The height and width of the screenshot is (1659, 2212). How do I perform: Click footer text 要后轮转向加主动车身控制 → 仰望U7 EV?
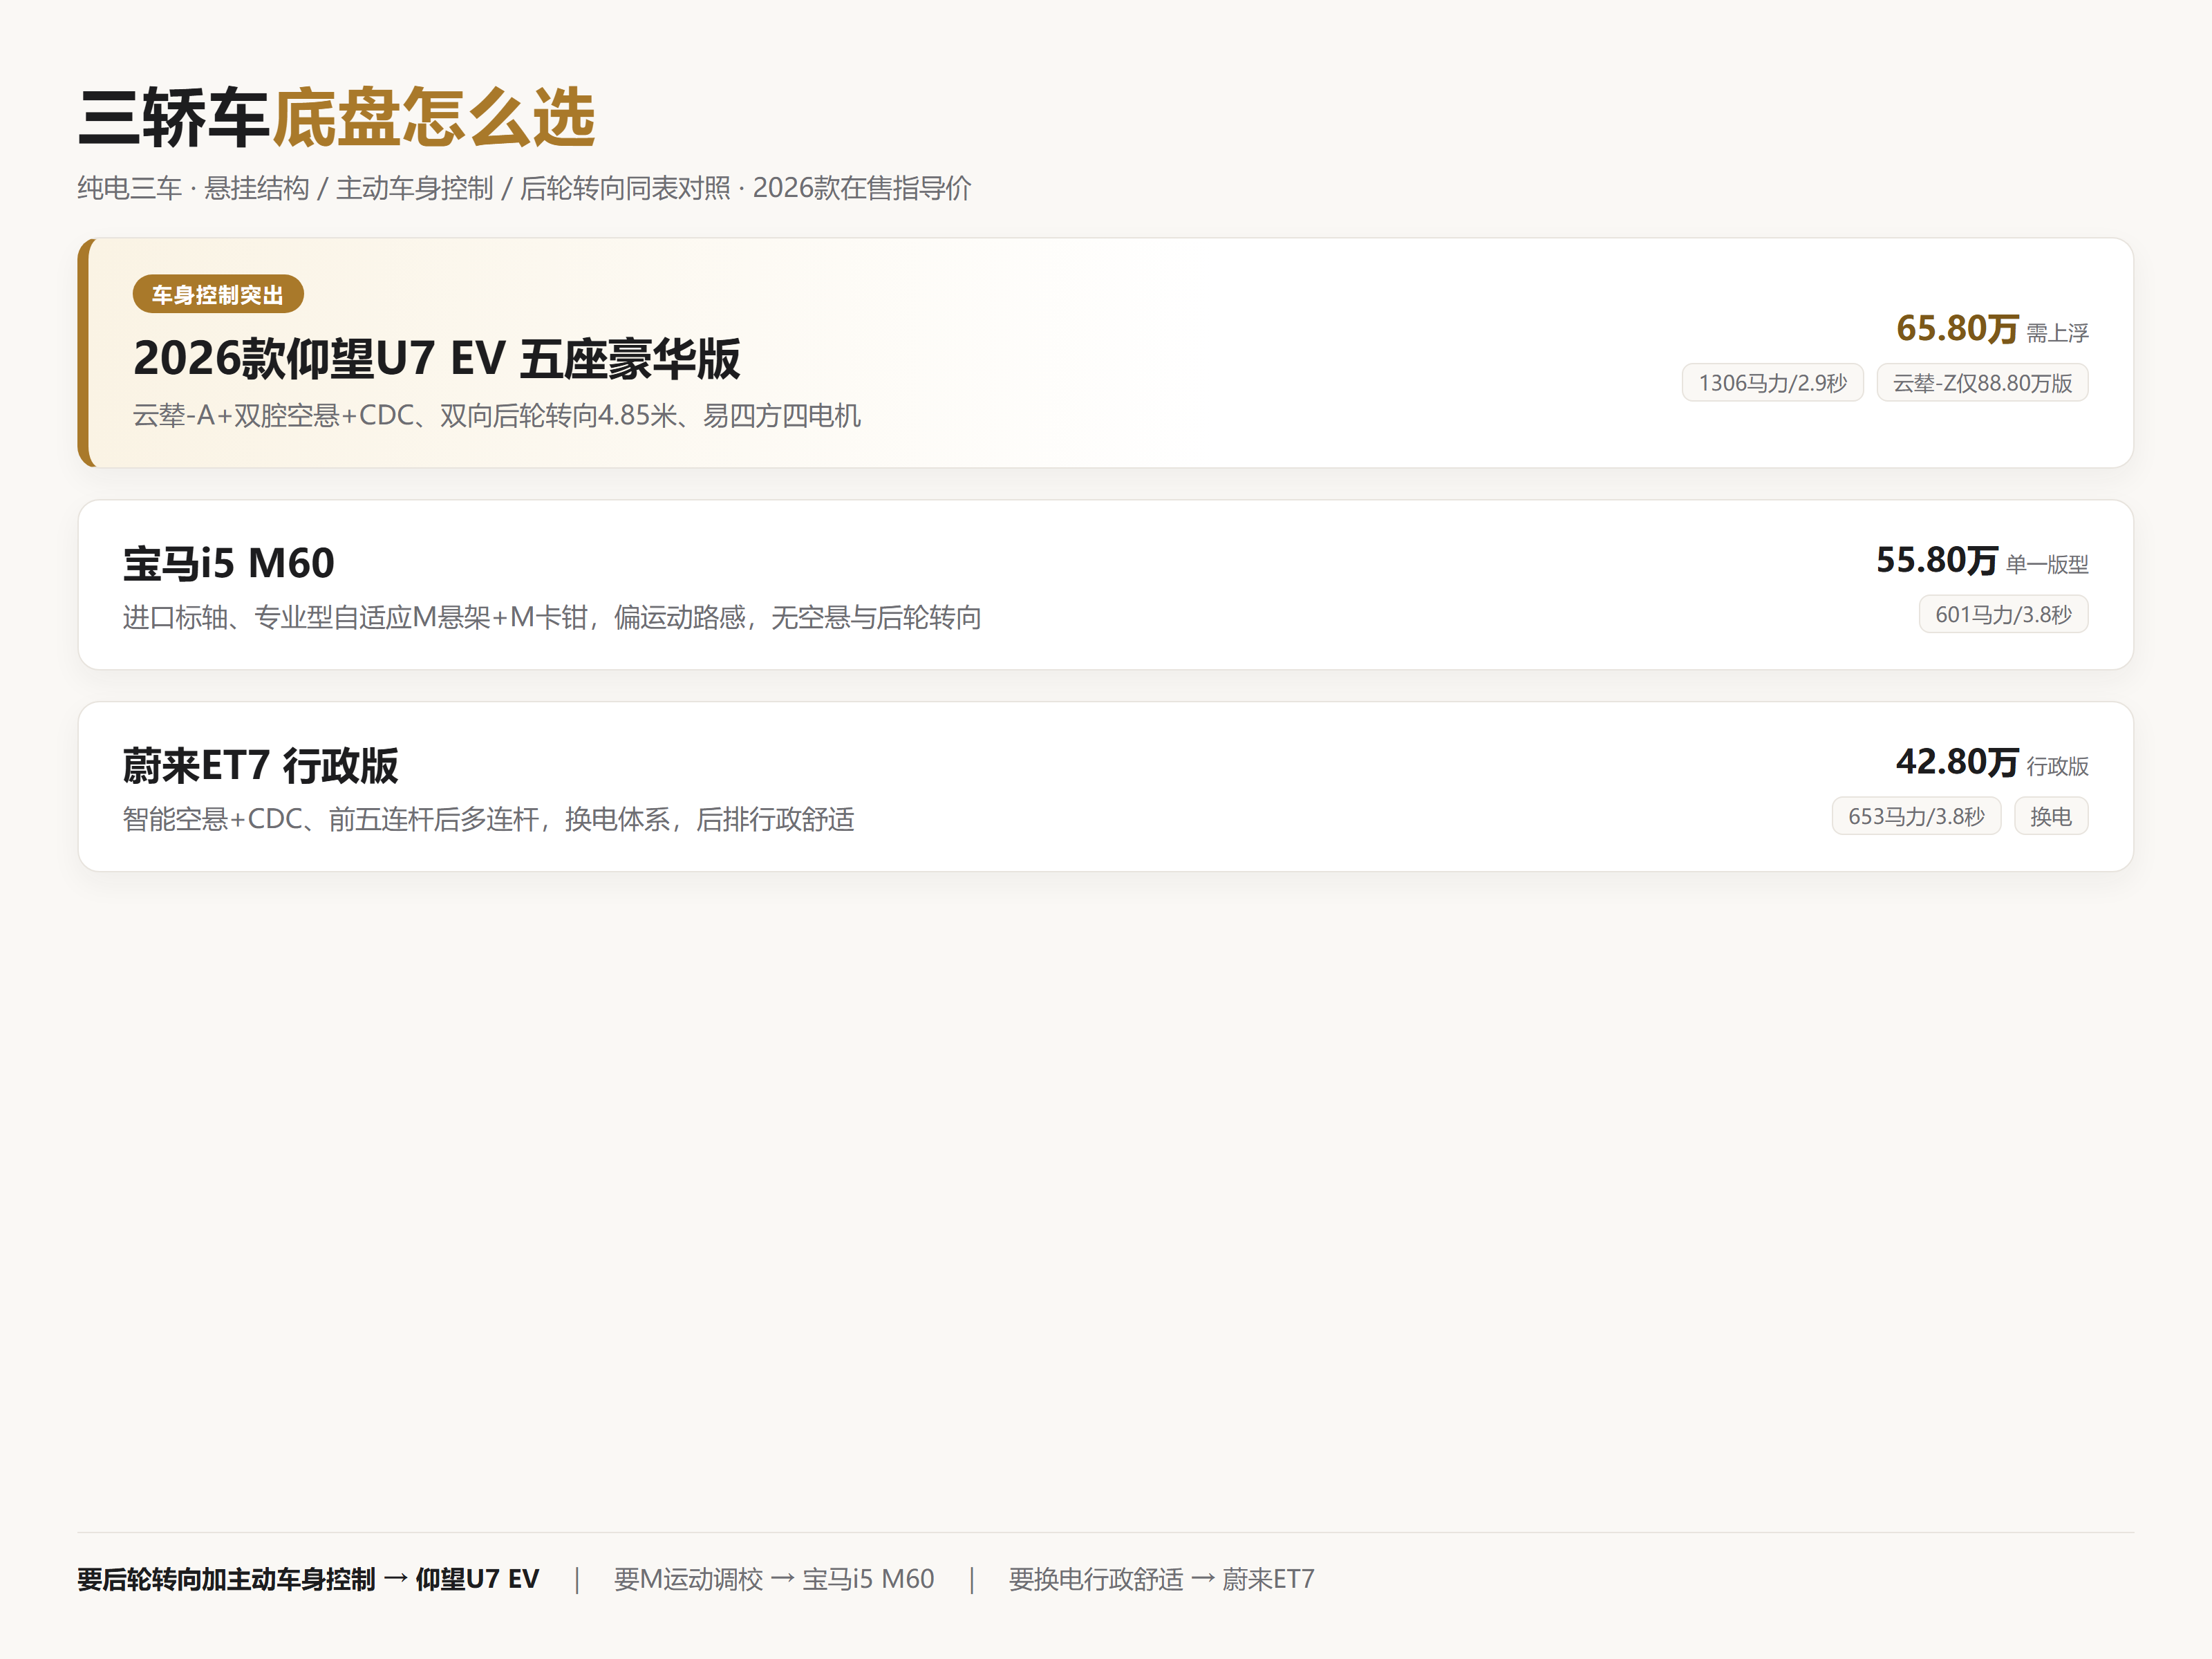click(308, 1579)
